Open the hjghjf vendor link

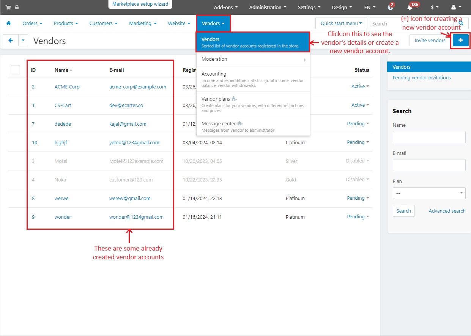[61, 142]
